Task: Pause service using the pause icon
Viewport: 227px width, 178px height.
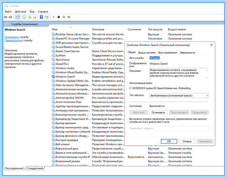Action: (64, 17)
